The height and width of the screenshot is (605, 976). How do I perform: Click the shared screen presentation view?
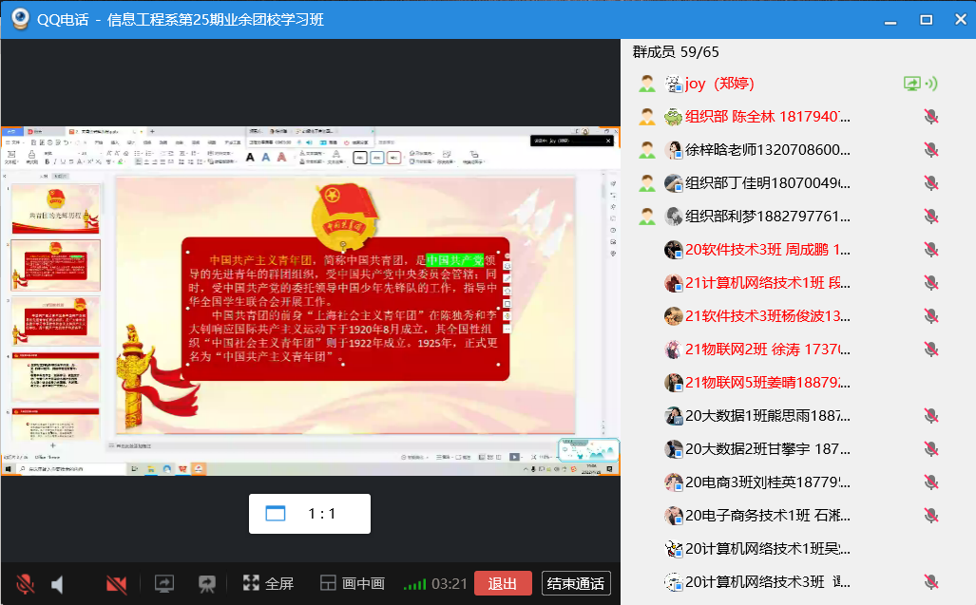point(310,301)
